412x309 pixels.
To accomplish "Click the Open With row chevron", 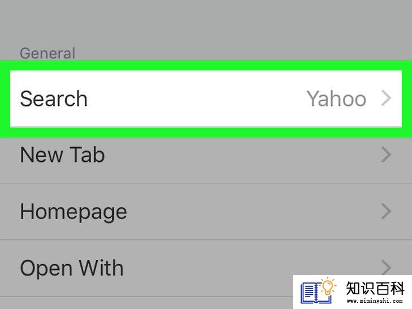I will click(386, 267).
